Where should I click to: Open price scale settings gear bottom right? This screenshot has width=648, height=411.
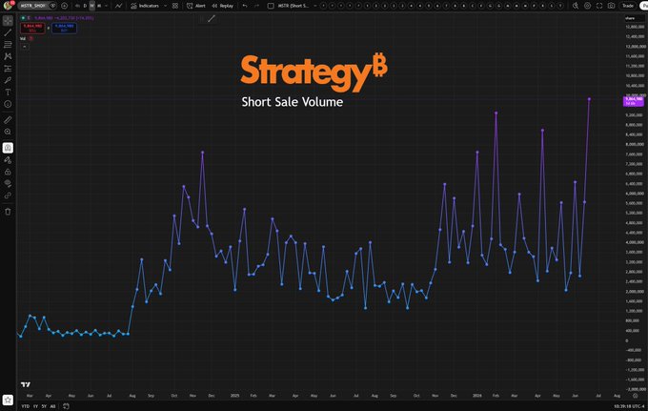636,396
